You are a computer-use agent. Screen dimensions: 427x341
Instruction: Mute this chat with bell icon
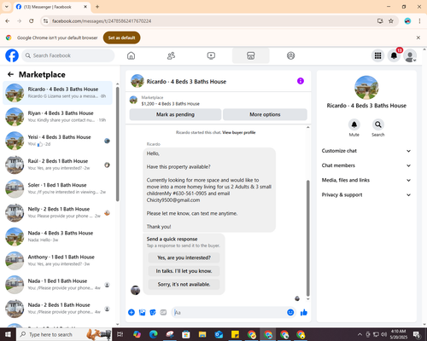point(354,124)
